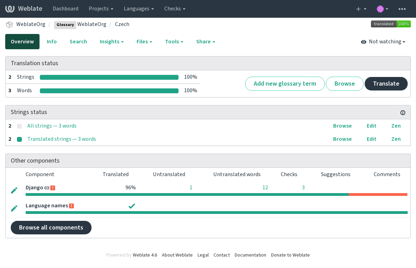The width and height of the screenshot is (416, 268).
Task: Switch to the Search tab
Action: point(78,42)
